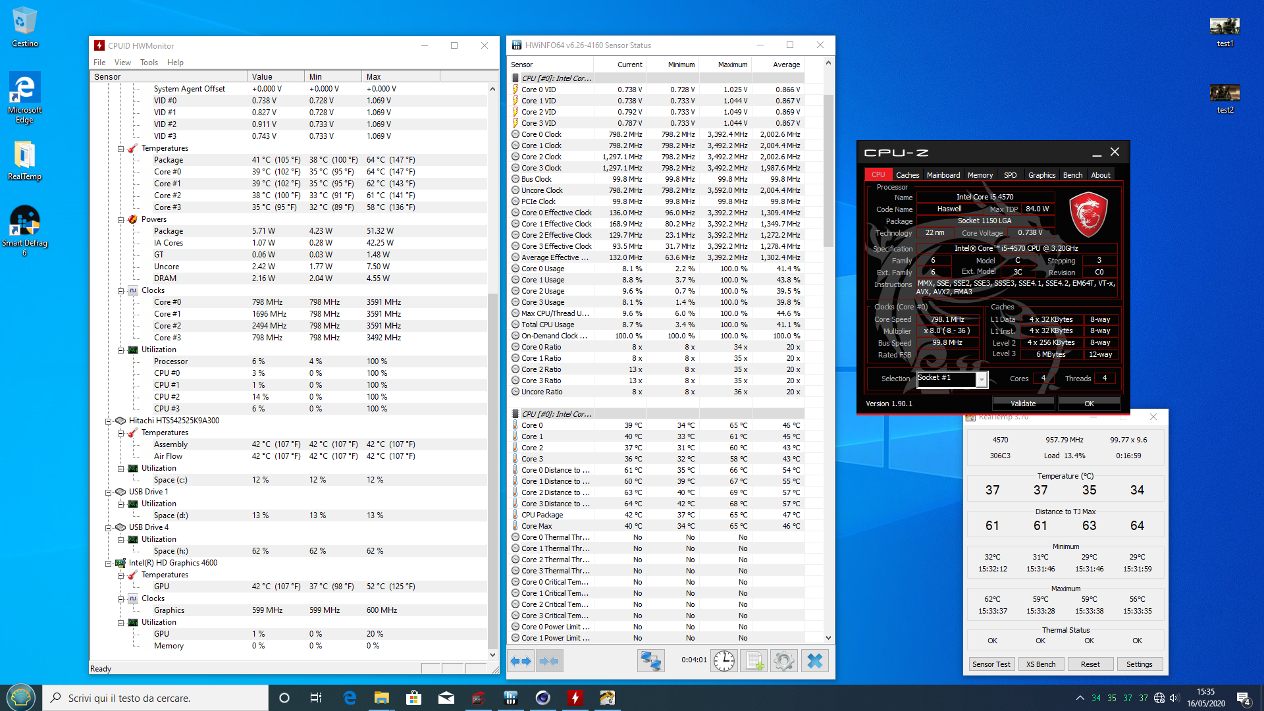Viewport: 1264px width, 711px height.
Task: Collapse the Powers tree node in HWMonitor
Action: (121, 220)
